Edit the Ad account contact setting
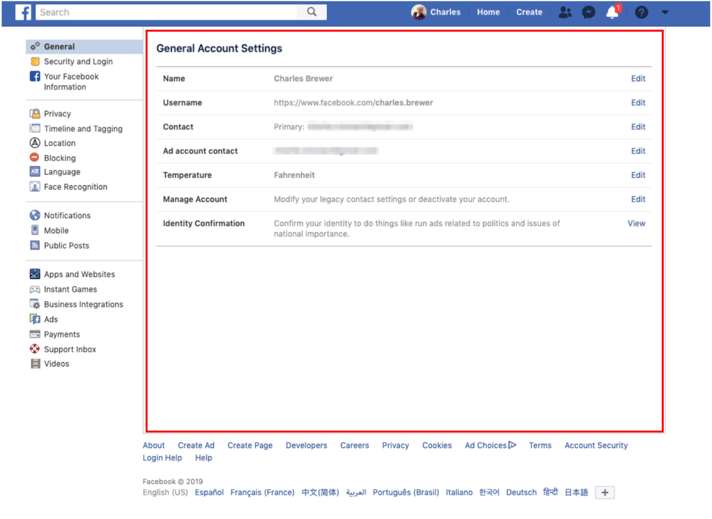The width and height of the screenshot is (712, 519). click(x=638, y=151)
